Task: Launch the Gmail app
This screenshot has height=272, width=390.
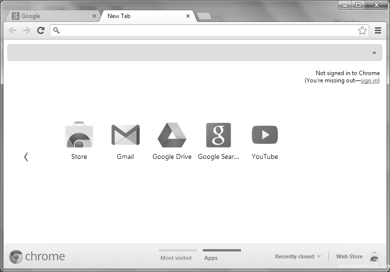Action: (125, 135)
